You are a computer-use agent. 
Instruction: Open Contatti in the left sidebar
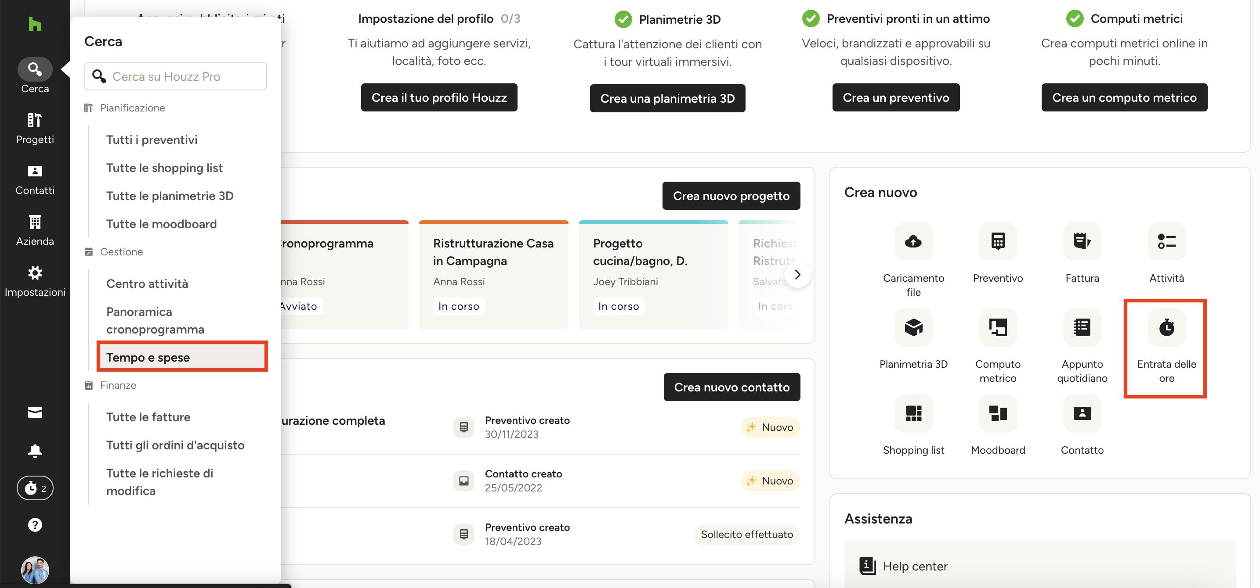35,180
